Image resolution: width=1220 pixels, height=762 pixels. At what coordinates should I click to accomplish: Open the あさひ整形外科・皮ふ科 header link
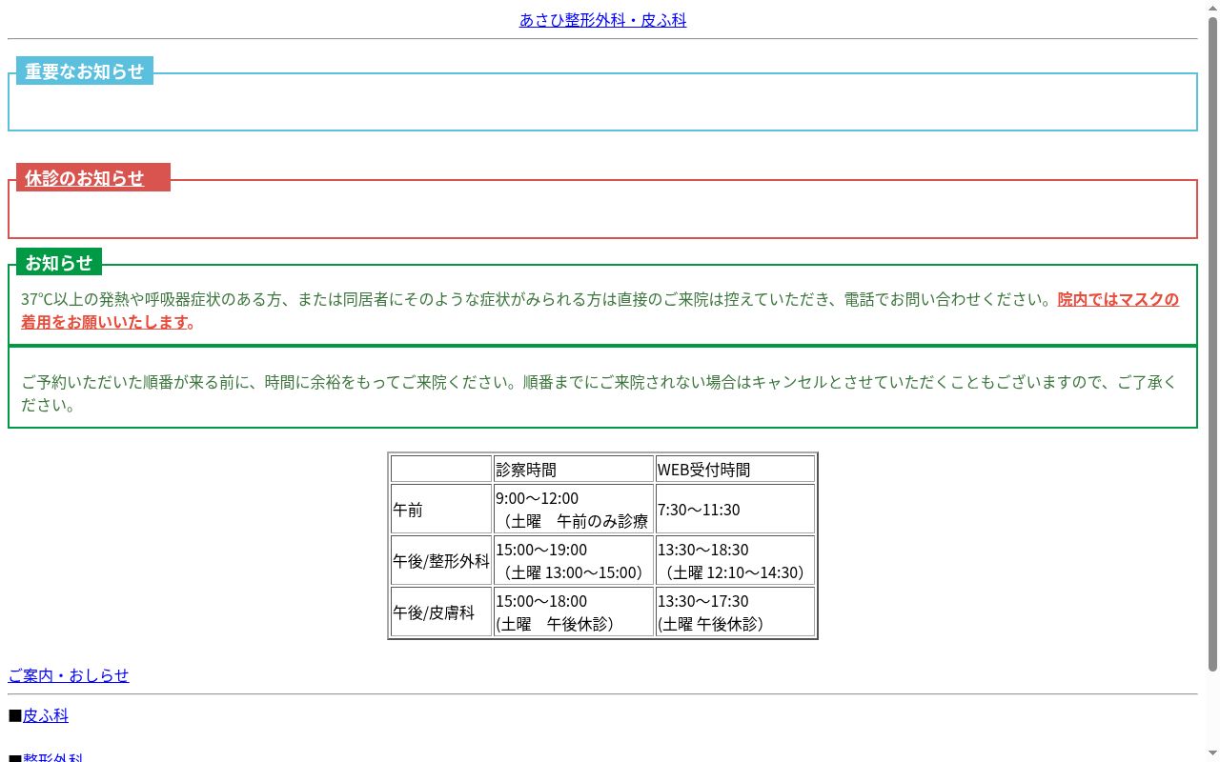pos(602,19)
